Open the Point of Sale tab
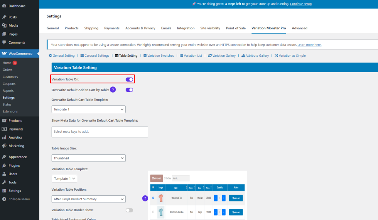Image resolution: width=378 pixels, height=220 pixels. click(x=236, y=28)
